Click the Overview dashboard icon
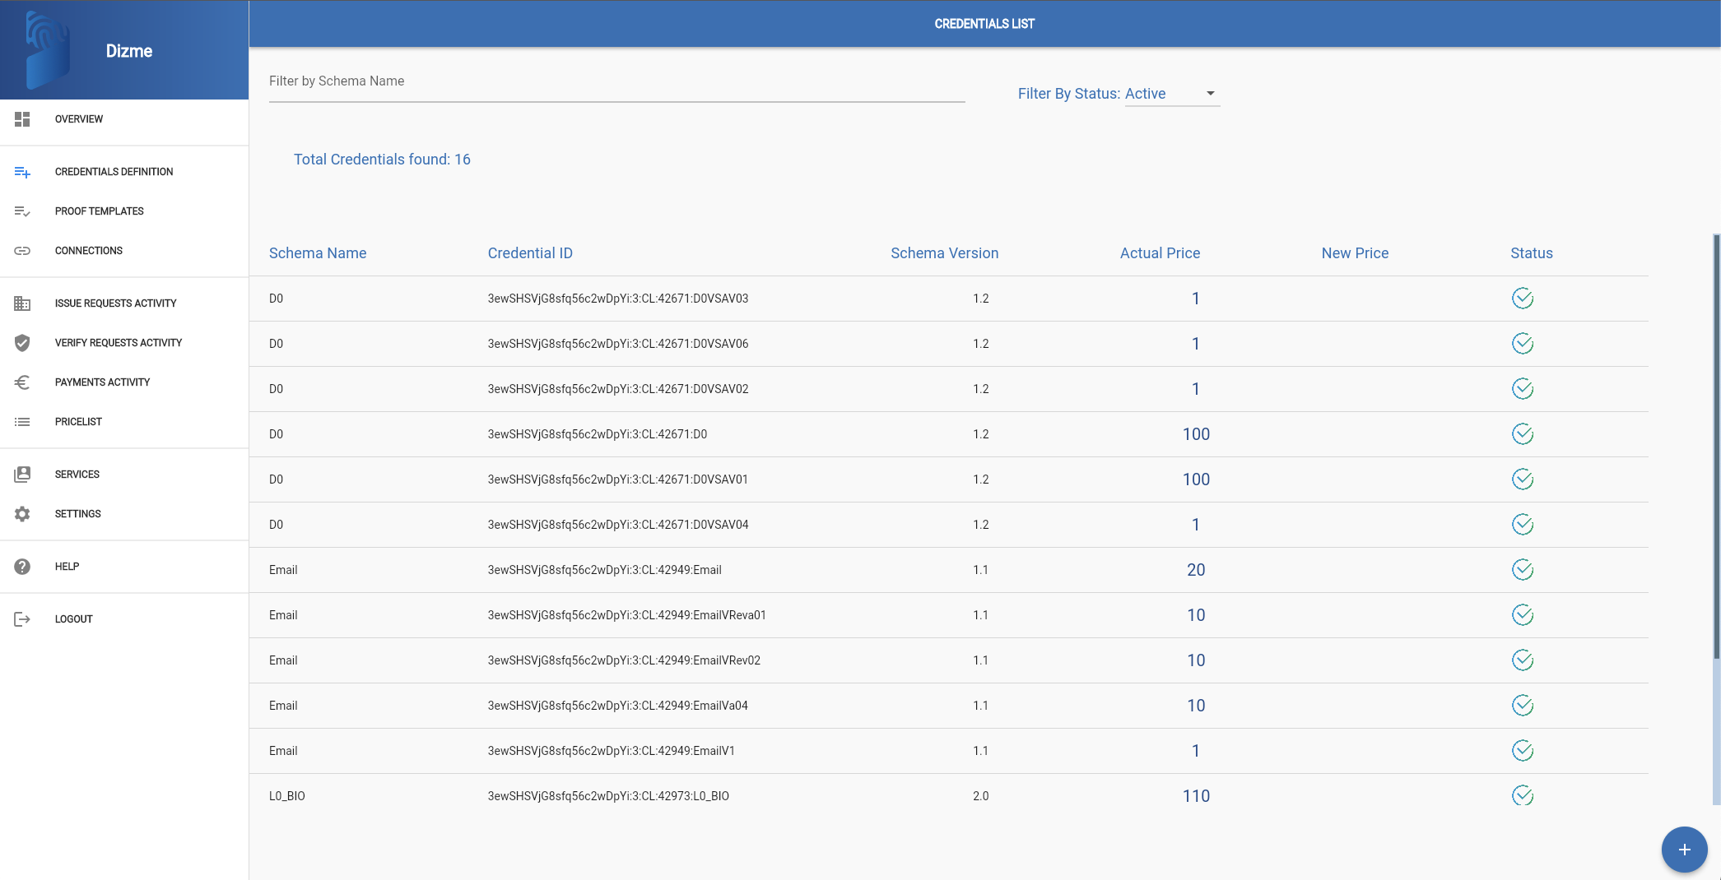The height and width of the screenshot is (880, 1721). click(22, 119)
